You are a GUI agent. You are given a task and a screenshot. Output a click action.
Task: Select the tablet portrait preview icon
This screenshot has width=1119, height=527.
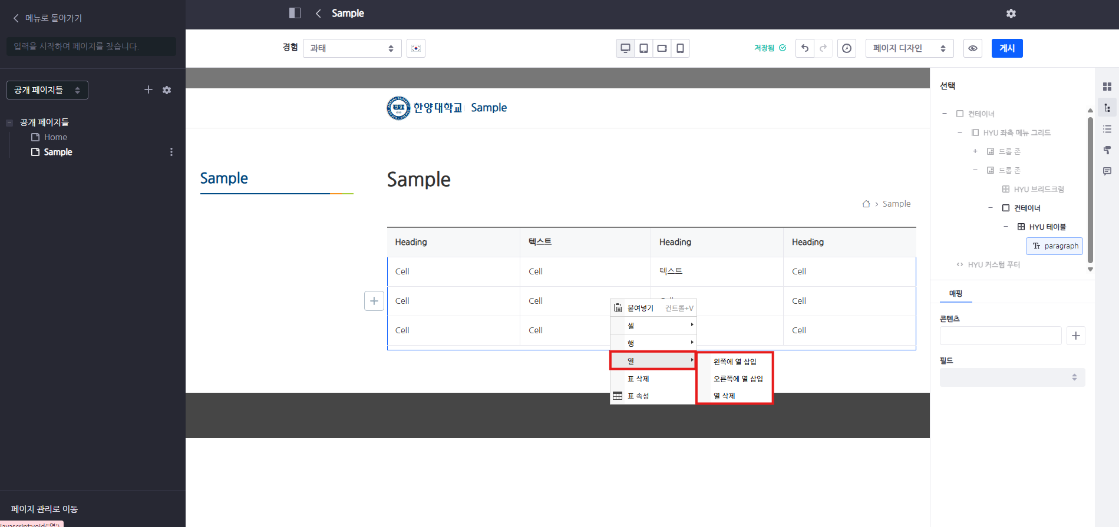click(643, 48)
